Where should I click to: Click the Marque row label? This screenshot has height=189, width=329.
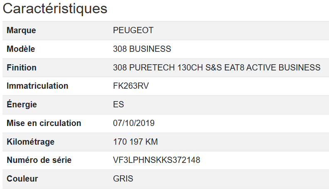tap(21, 31)
